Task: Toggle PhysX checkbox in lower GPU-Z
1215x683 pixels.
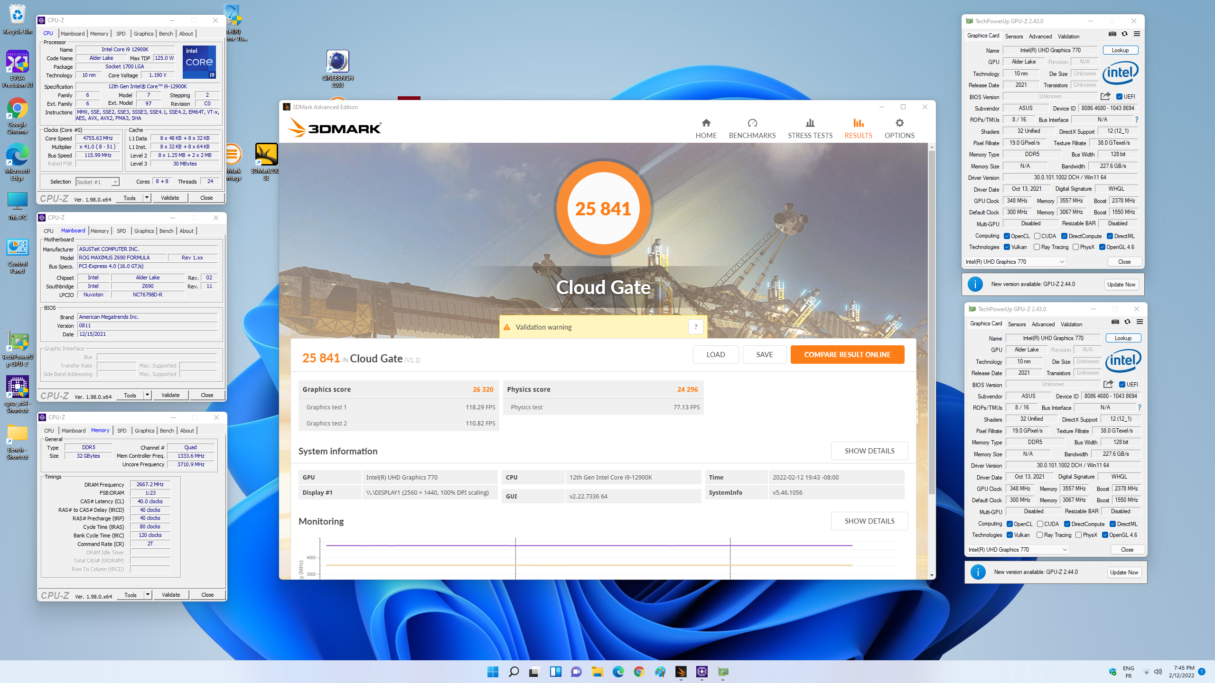Action: [x=1079, y=535]
